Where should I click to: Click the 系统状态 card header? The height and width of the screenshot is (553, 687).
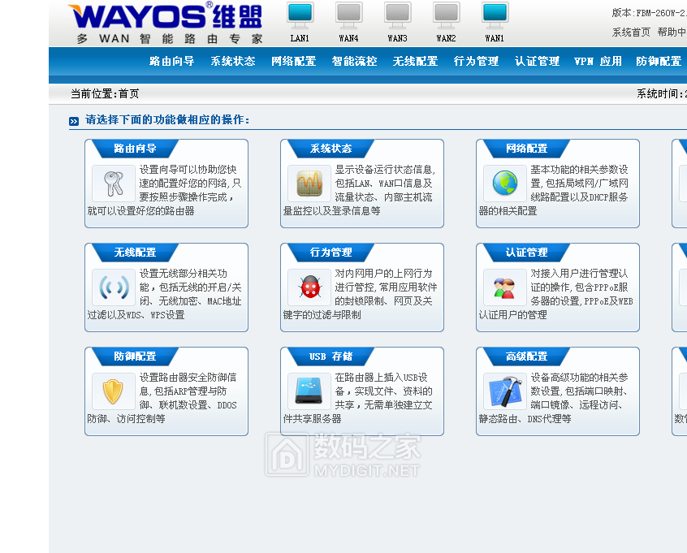pos(331,149)
